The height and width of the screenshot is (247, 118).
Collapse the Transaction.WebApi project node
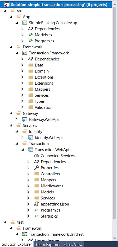(23, 150)
